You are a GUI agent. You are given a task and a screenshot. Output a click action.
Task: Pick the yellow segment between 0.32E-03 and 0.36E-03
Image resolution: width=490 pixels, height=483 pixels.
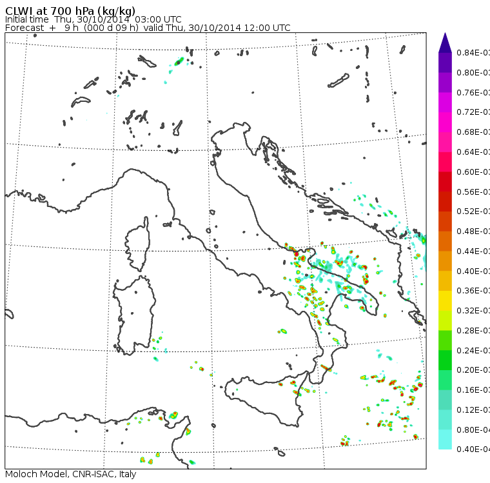point(445,301)
